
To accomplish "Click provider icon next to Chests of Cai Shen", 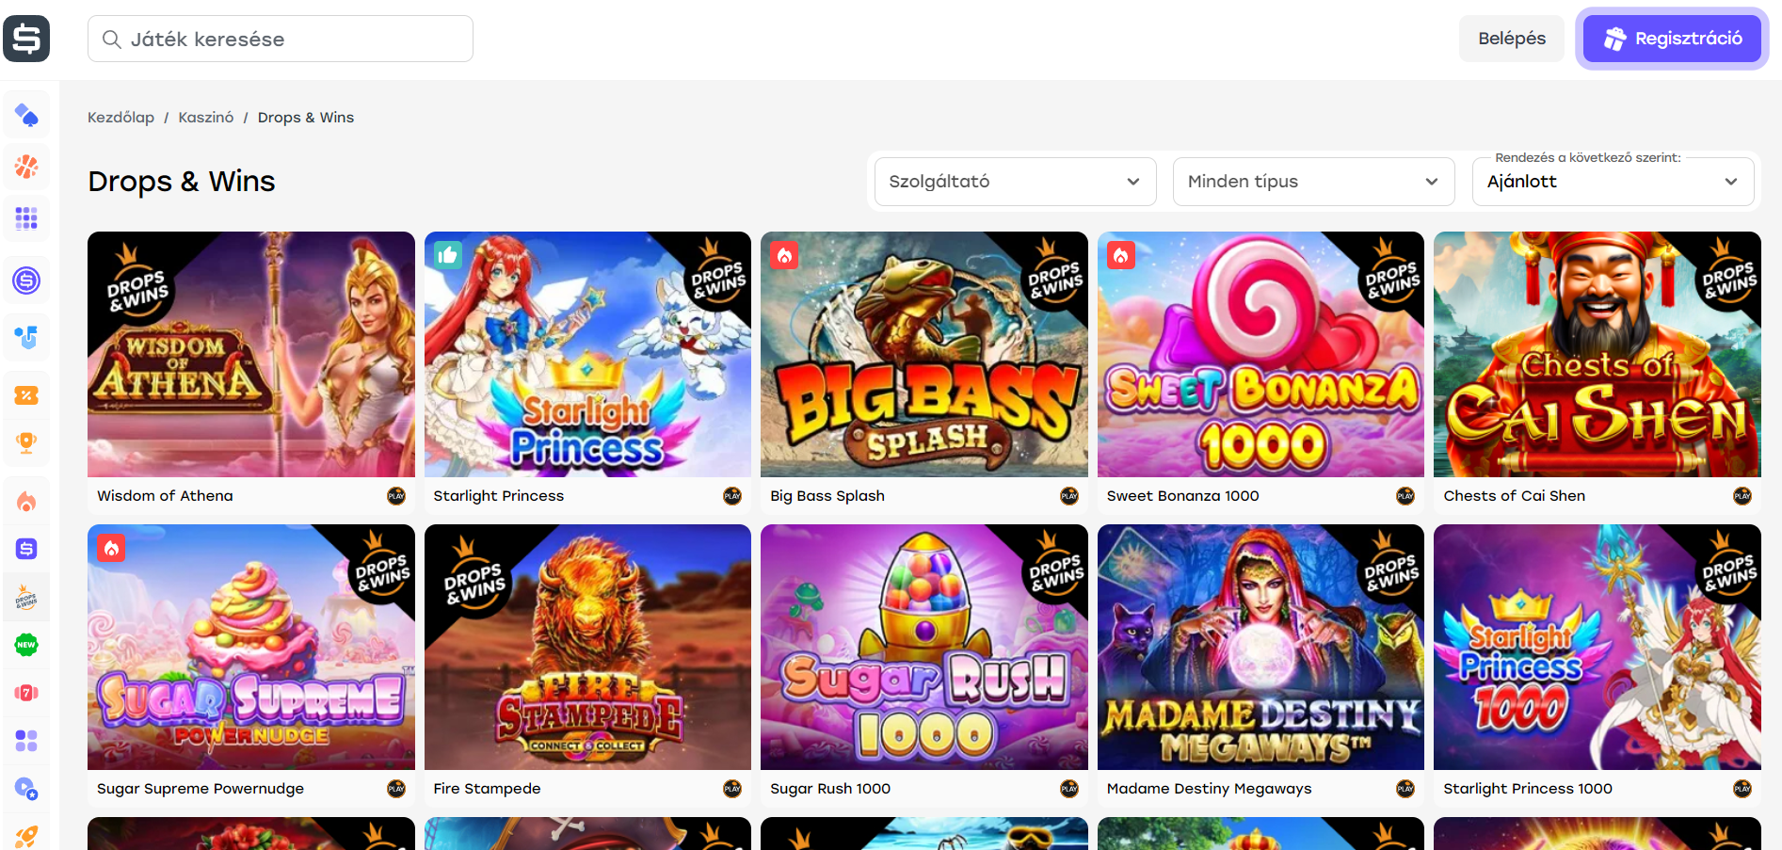I will (x=1742, y=496).
